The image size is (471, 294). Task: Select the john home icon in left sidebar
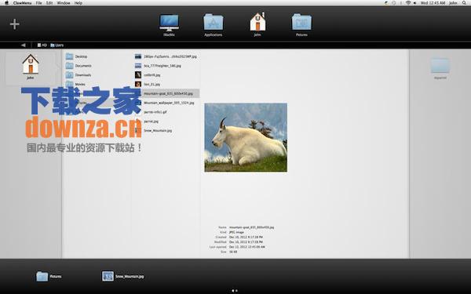pyautogui.click(x=31, y=64)
